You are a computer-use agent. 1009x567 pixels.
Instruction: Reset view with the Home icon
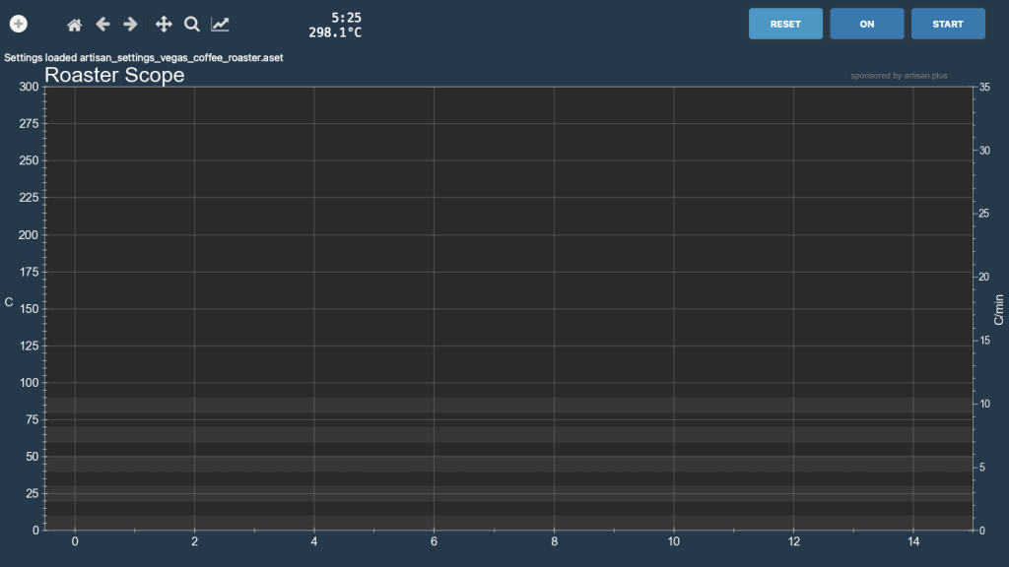click(x=75, y=25)
